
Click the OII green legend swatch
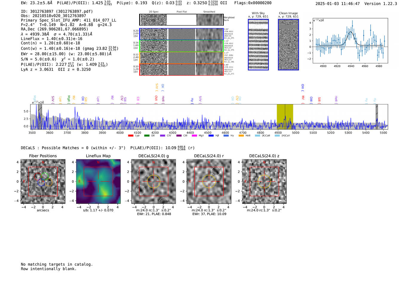coord(147,136)
